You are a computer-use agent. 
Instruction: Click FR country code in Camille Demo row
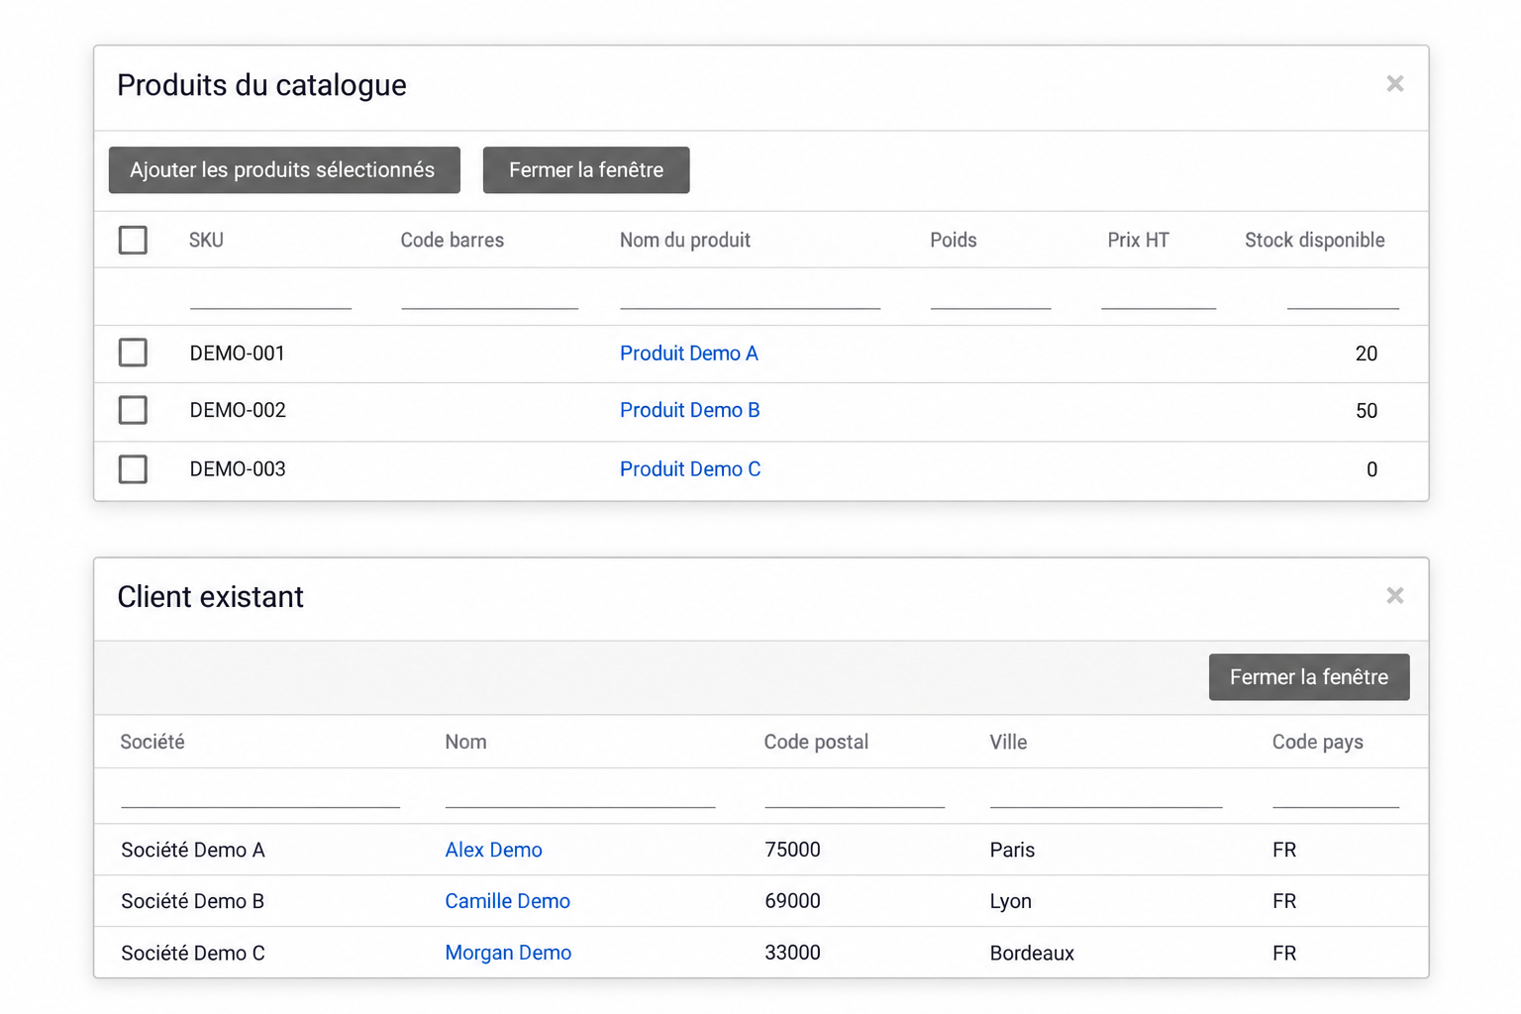(x=1284, y=901)
